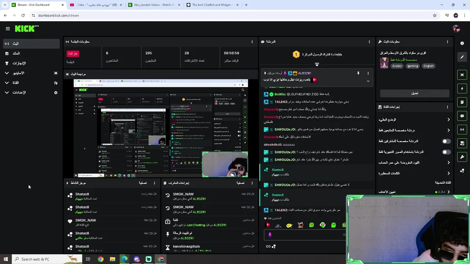Switch to the YouTube browser tab
The image size is (470, 264).
pos(95,5)
